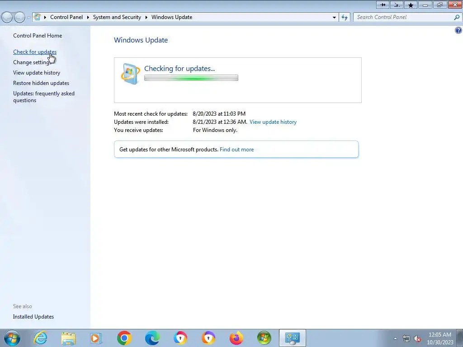463x347 pixels.
Task: Open Restore hidden updates
Action: pyautogui.click(x=41, y=83)
